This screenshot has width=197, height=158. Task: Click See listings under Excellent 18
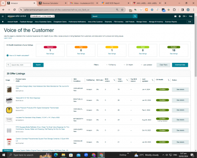pos(174,54)
